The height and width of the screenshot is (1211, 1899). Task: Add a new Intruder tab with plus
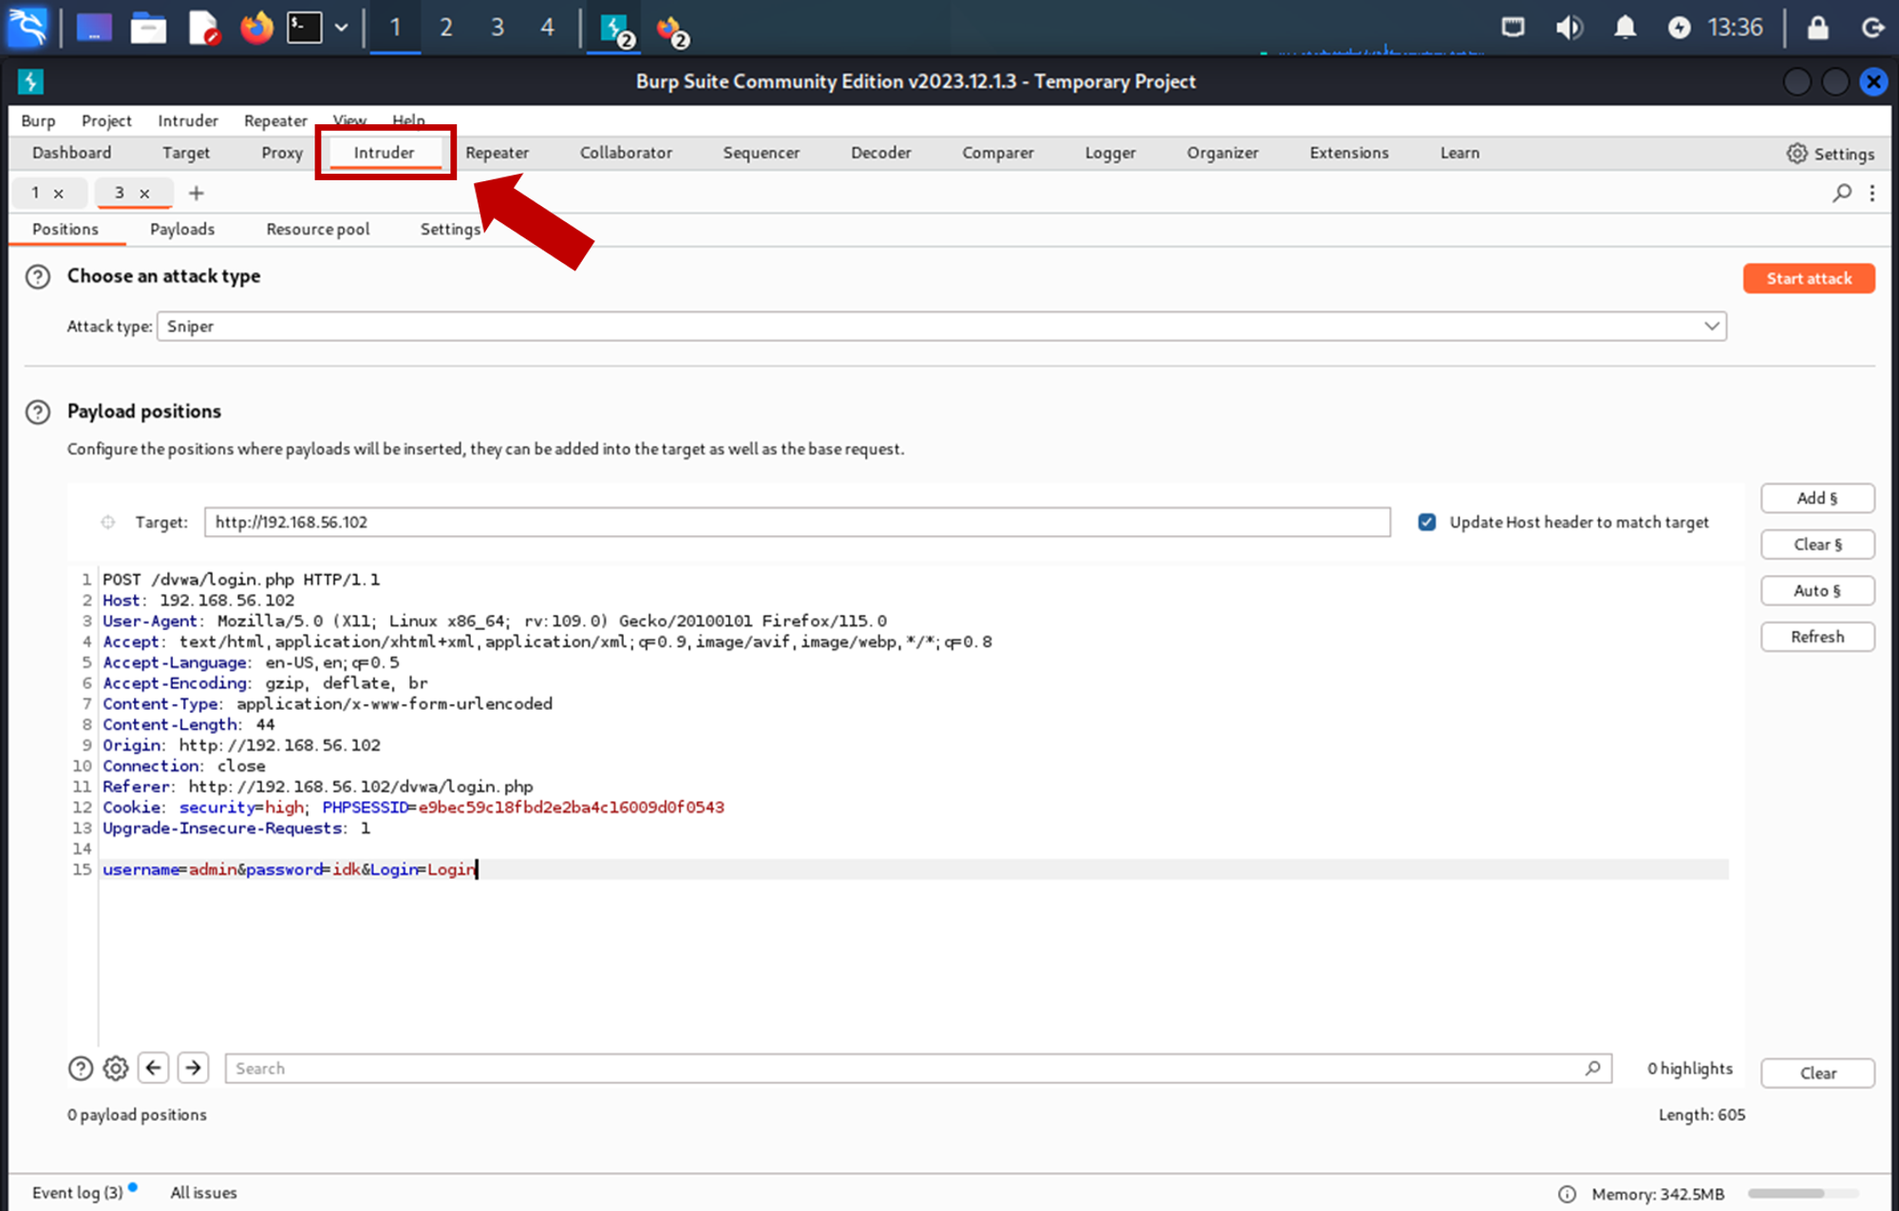click(x=197, y=193)
